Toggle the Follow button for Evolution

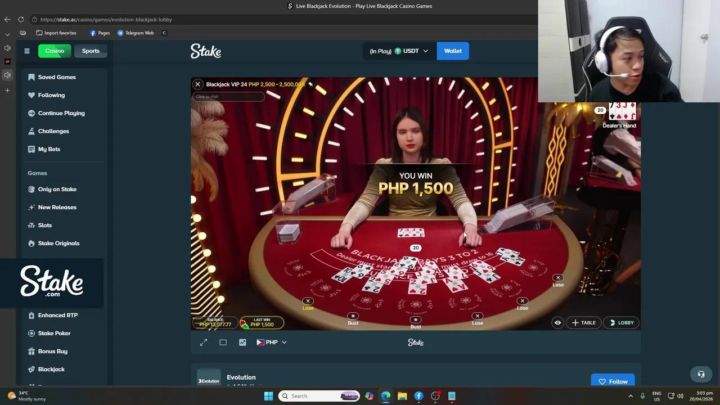(x=613, y=381)
